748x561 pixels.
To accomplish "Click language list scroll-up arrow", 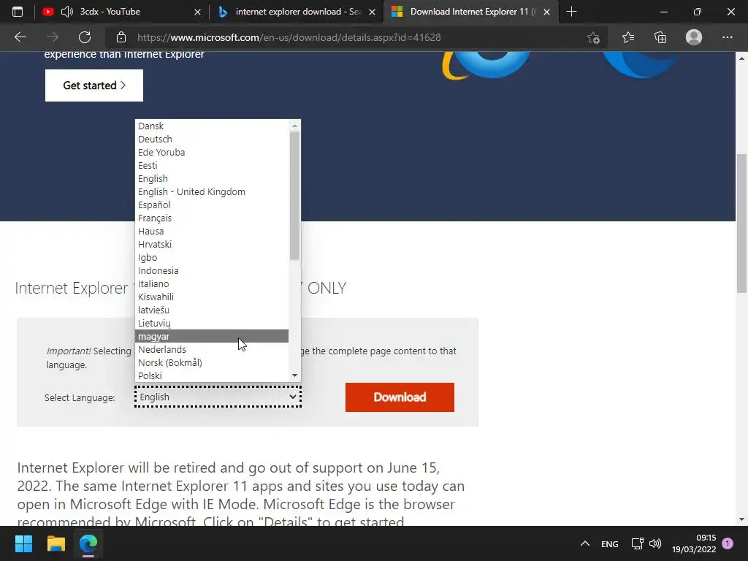I will pyautogui.click(x=294, y=126).
